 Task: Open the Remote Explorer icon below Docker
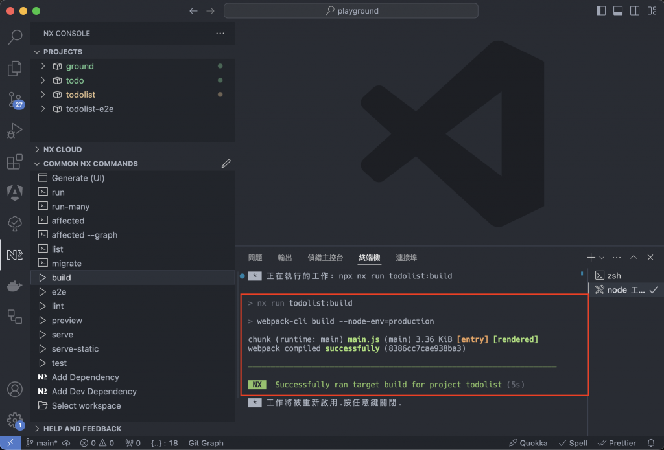tap(15, 317)
